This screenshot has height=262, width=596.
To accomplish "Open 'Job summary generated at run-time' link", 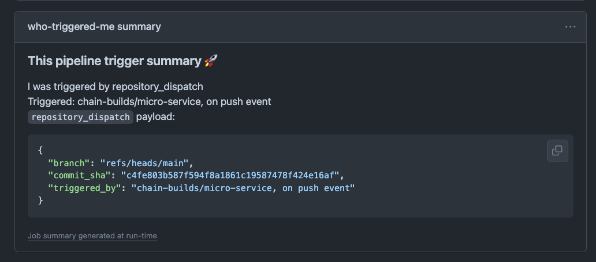I will click(x=92, y=235).
